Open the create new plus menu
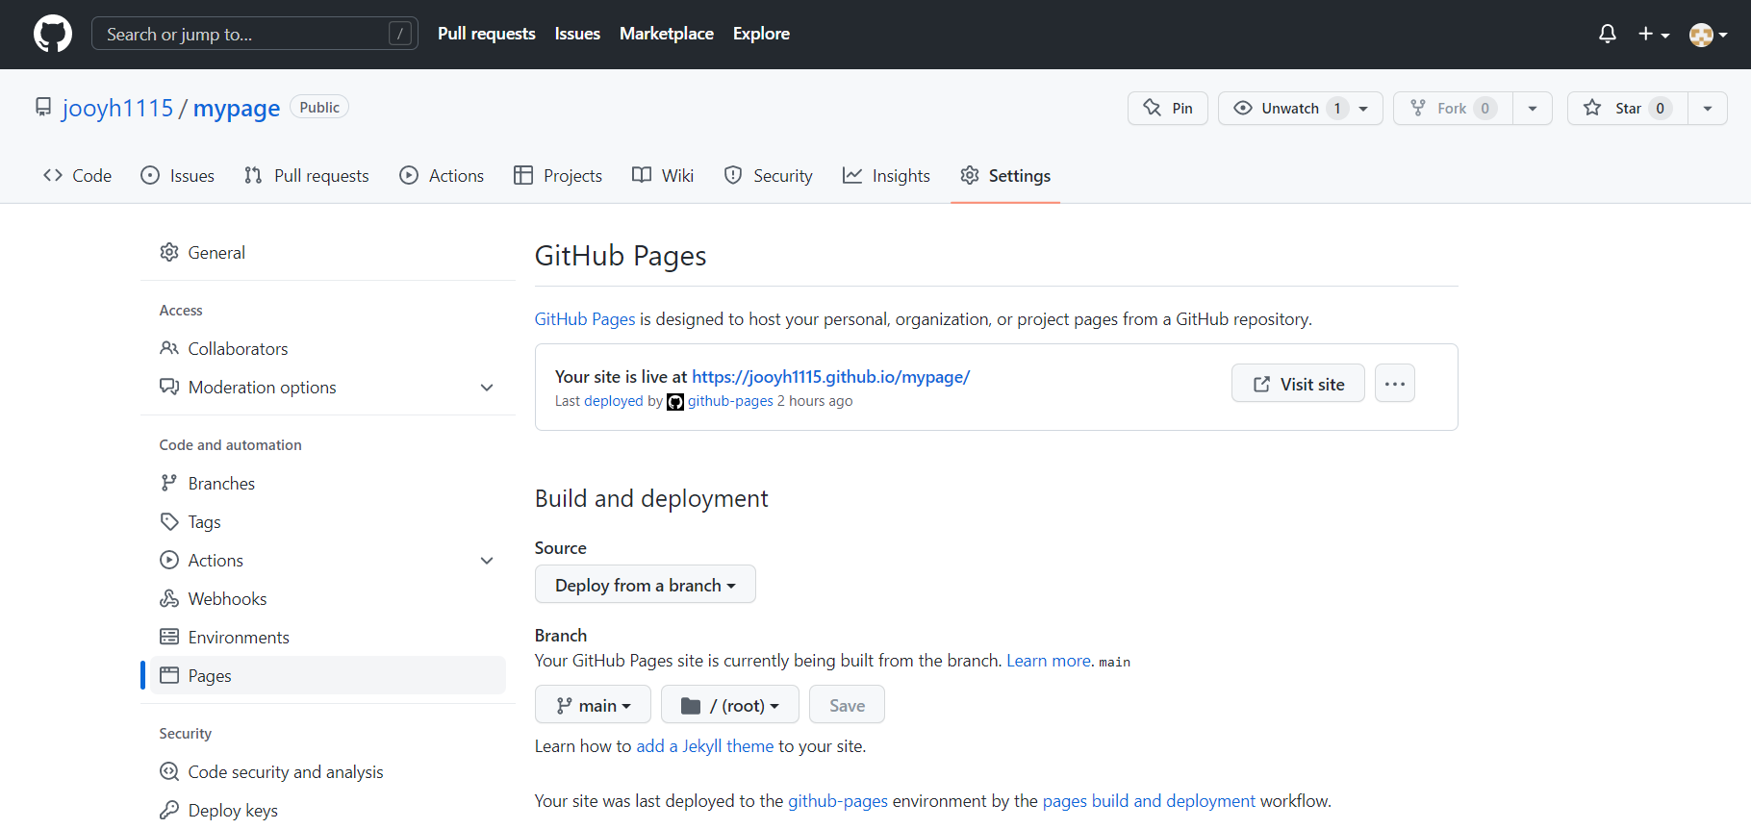The width and height of the screenshot is (1751, 829). pyautogui.click(x=1653, y=34)
